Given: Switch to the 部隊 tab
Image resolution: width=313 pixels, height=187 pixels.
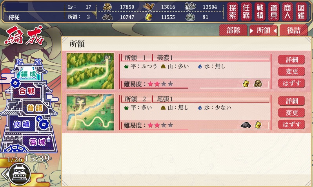Looking at the screenshot, I should (x=233, y=30).
